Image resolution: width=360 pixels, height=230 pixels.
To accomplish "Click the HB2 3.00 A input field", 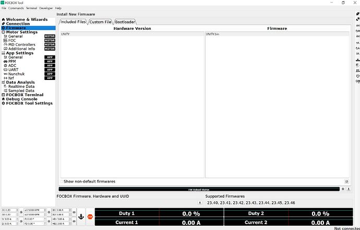I will point(62,224).
